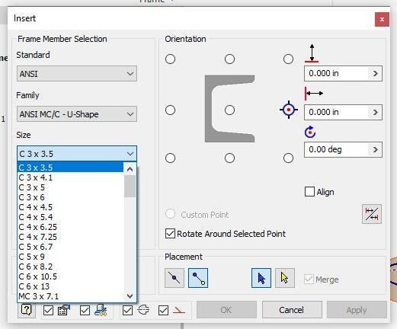
Task: Enable the Align checkbox
Action: 309,192
